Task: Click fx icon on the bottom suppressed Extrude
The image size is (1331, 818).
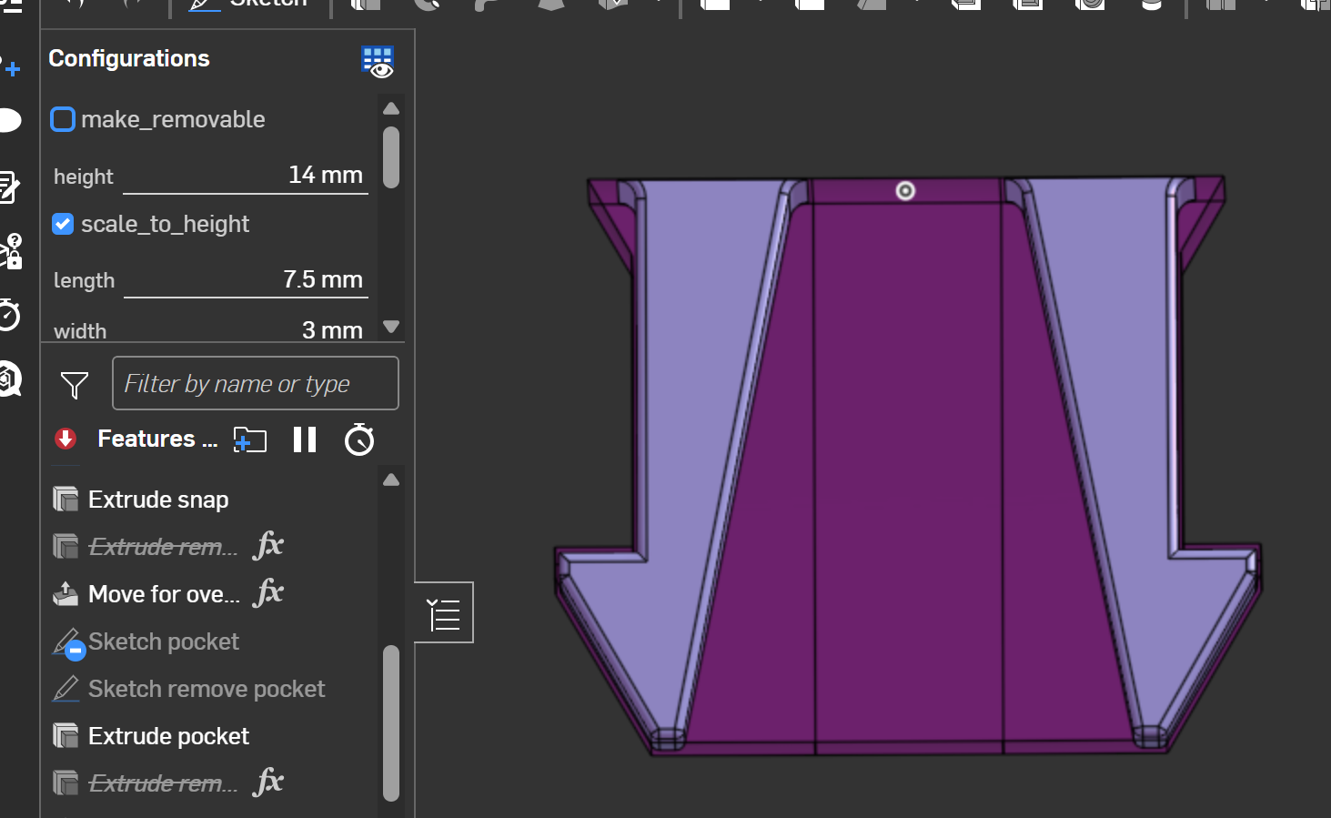Action: [x=268, y=783]
